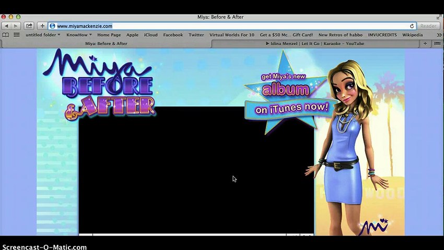Show Top Sites grid icon
Screen dimensions: 444x250
pyautogui.click(x=17, y=35)
